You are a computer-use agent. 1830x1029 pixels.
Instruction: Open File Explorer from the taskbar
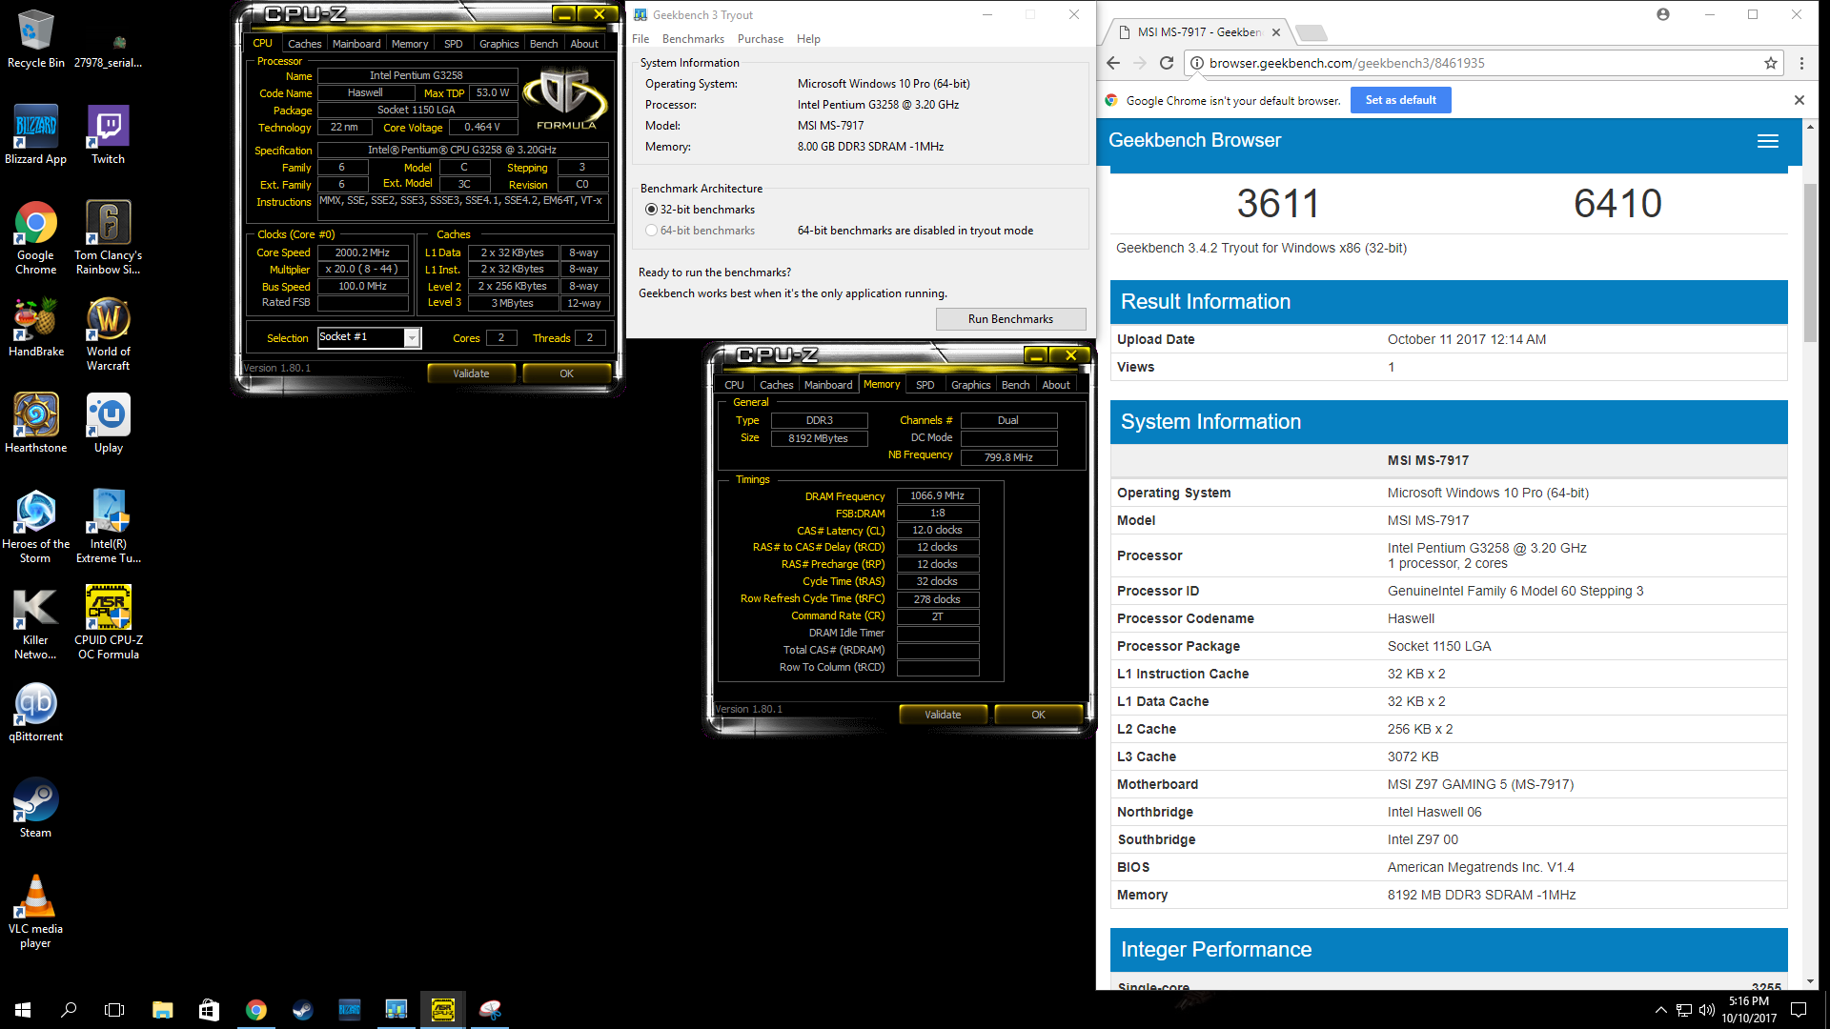click(x=163, y=1010)
